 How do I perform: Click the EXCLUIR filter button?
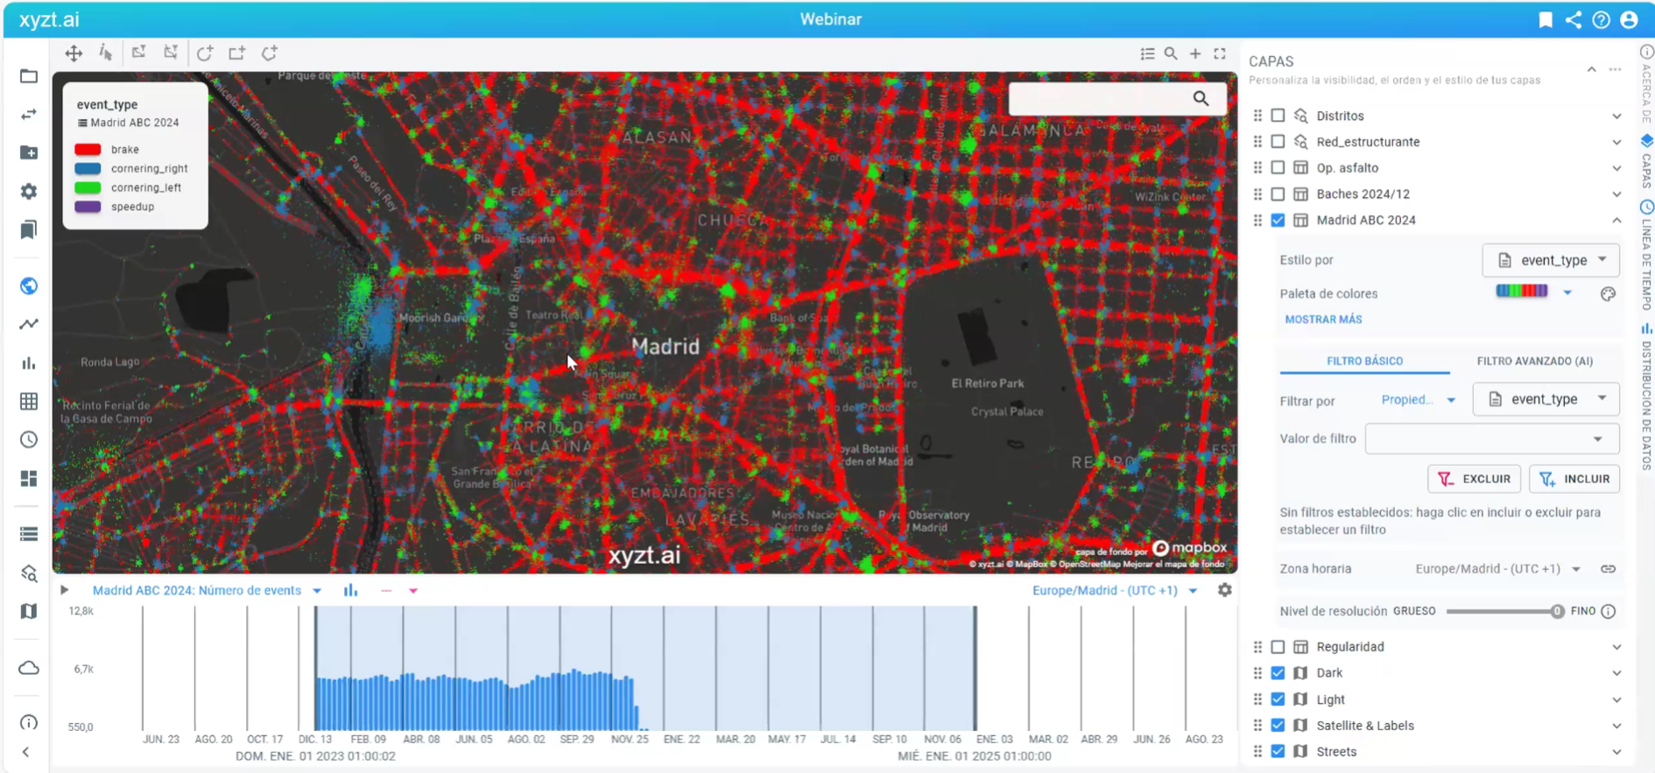click(x=1474, y=479)
